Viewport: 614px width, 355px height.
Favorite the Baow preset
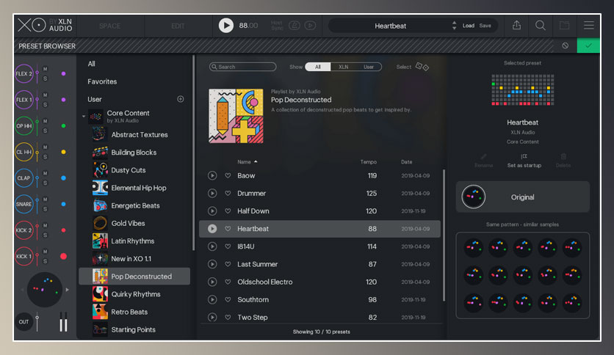228,175
